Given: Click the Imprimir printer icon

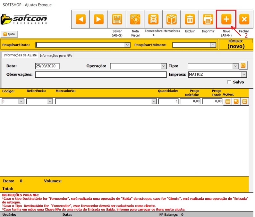Looking at the screenshot, I should tap(208, 19).
